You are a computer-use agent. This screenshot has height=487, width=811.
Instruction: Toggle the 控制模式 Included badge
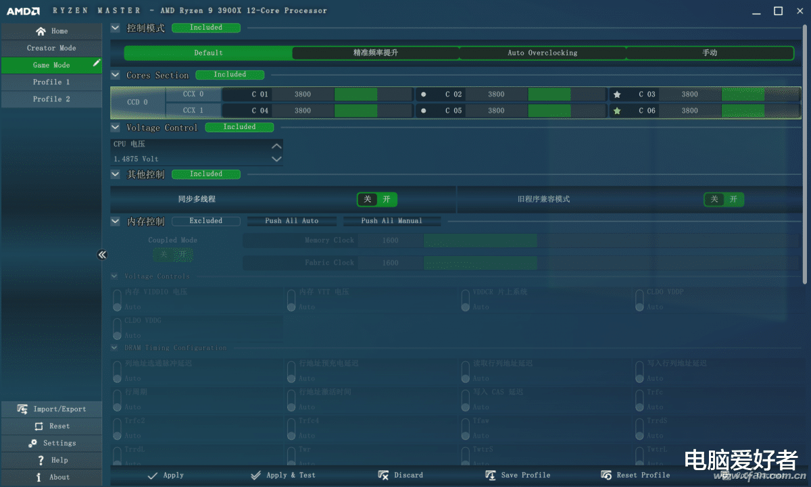(x=206, y=28)
